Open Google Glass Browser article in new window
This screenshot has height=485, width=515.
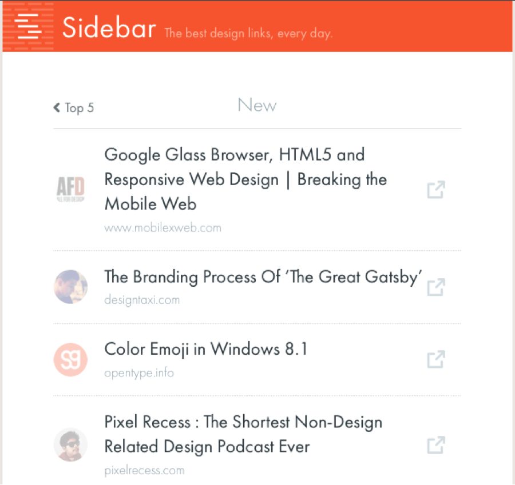tap(436, 190)
